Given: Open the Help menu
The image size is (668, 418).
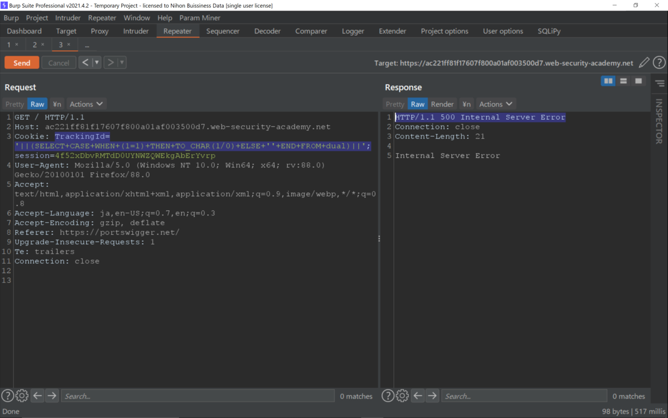Looking at the screenshot, I should (165, 18).
